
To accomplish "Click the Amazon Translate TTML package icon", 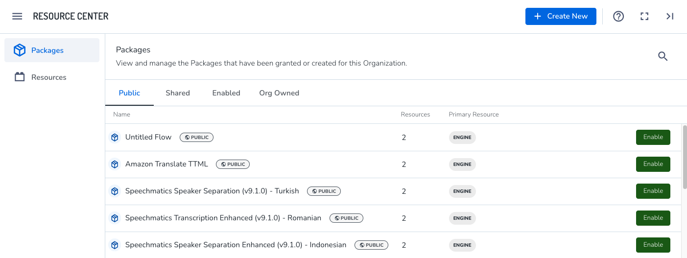I will point(115,164).
